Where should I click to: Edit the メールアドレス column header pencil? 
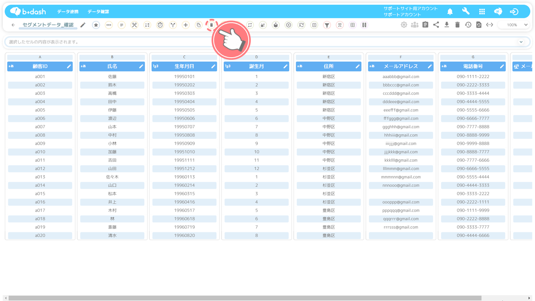click(430, 66)
